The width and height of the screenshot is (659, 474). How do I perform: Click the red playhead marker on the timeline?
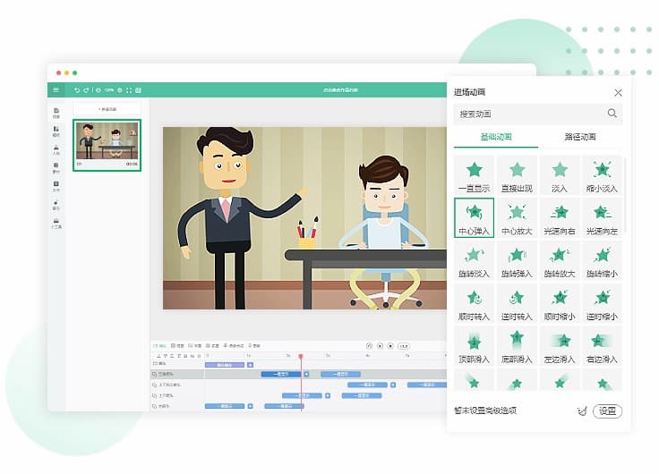point(301,357)
